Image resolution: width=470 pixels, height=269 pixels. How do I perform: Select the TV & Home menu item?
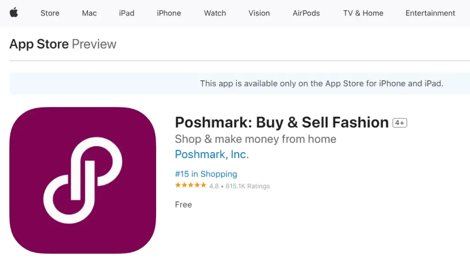pyautogui.click(x=363, y=13)
